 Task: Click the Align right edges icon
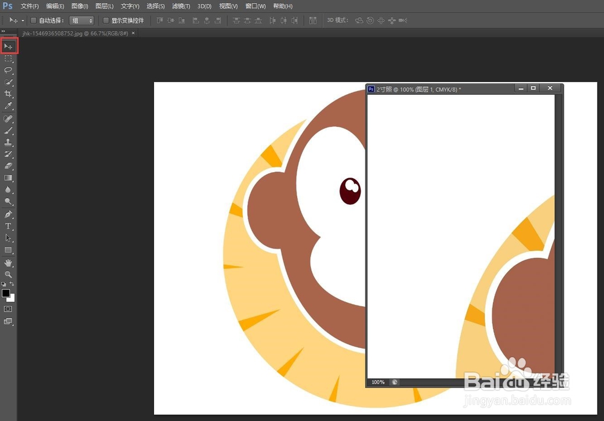pyautogui.click(x=217, y=21)
